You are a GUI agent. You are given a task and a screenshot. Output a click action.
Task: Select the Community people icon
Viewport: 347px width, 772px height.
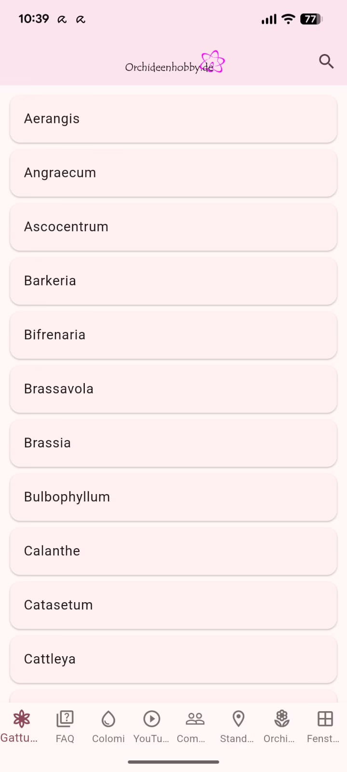tap(195, 719)
